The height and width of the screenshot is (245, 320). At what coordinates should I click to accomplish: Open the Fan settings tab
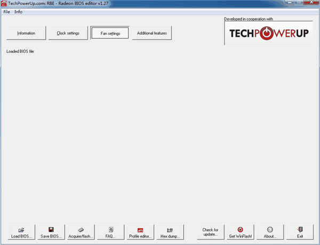110,33
